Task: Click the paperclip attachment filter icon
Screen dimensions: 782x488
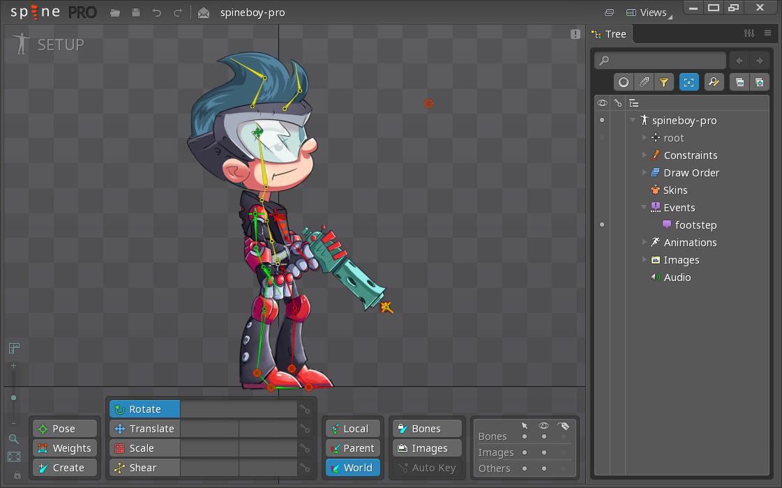Action: tap(644, 82)
